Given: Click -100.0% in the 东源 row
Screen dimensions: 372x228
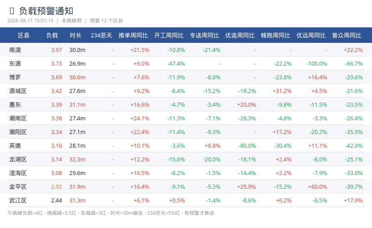Looking at the screenshot, I should click(x=317, y=63).
